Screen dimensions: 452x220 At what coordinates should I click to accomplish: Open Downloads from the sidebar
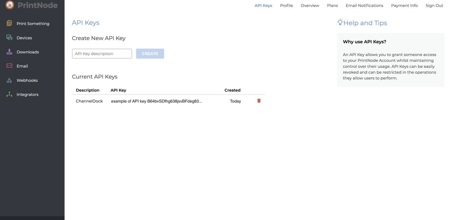pos(28,52)
